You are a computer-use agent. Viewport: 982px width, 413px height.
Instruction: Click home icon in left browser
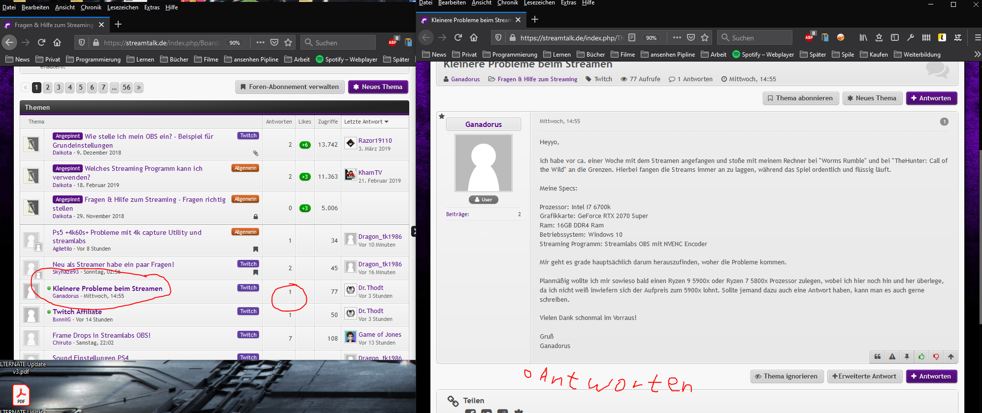(x=57, y=42)
